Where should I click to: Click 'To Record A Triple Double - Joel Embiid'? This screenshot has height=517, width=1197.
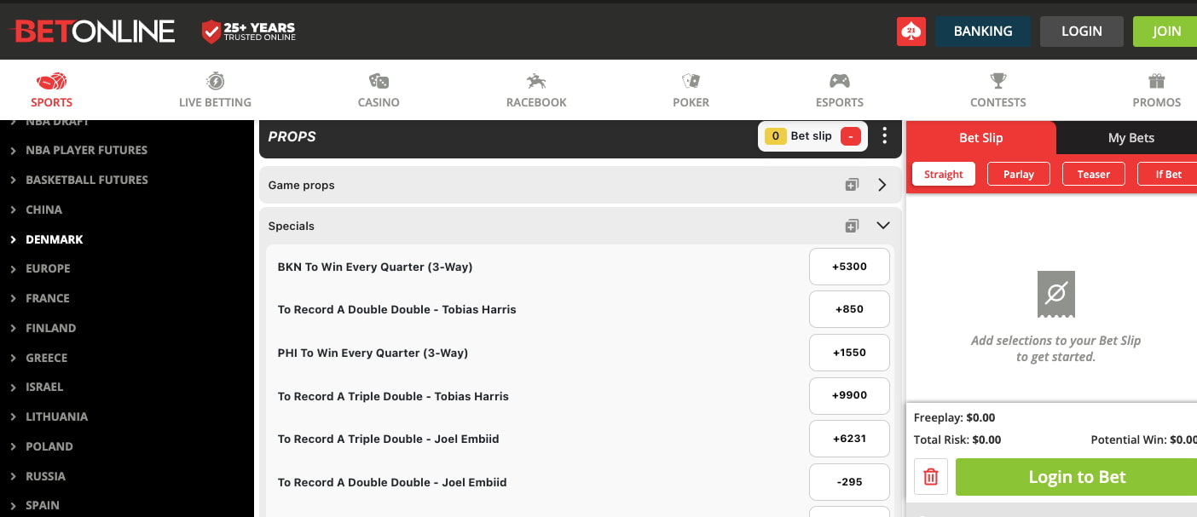point(389,439)
